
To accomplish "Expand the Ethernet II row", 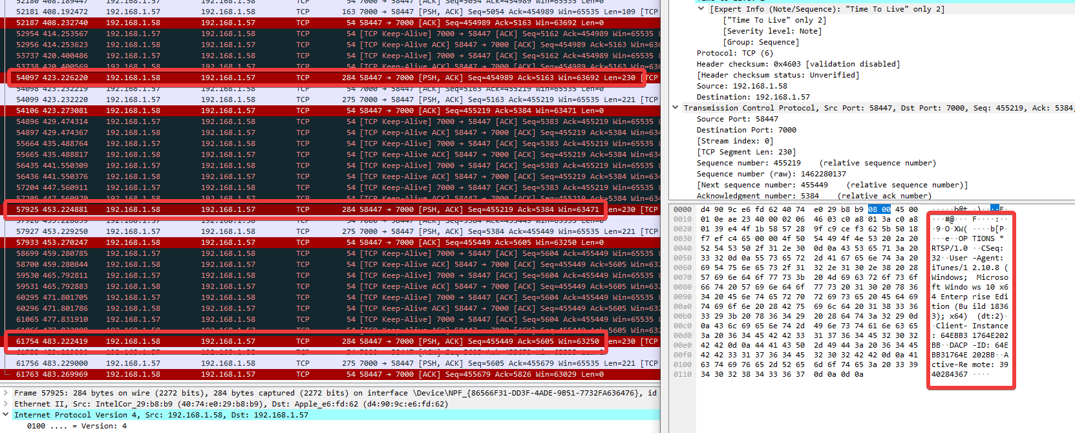I will 6,404.
